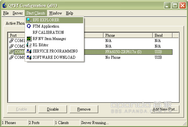Close the QPST Configuration window
188x127 pixels.
[182, 6]
